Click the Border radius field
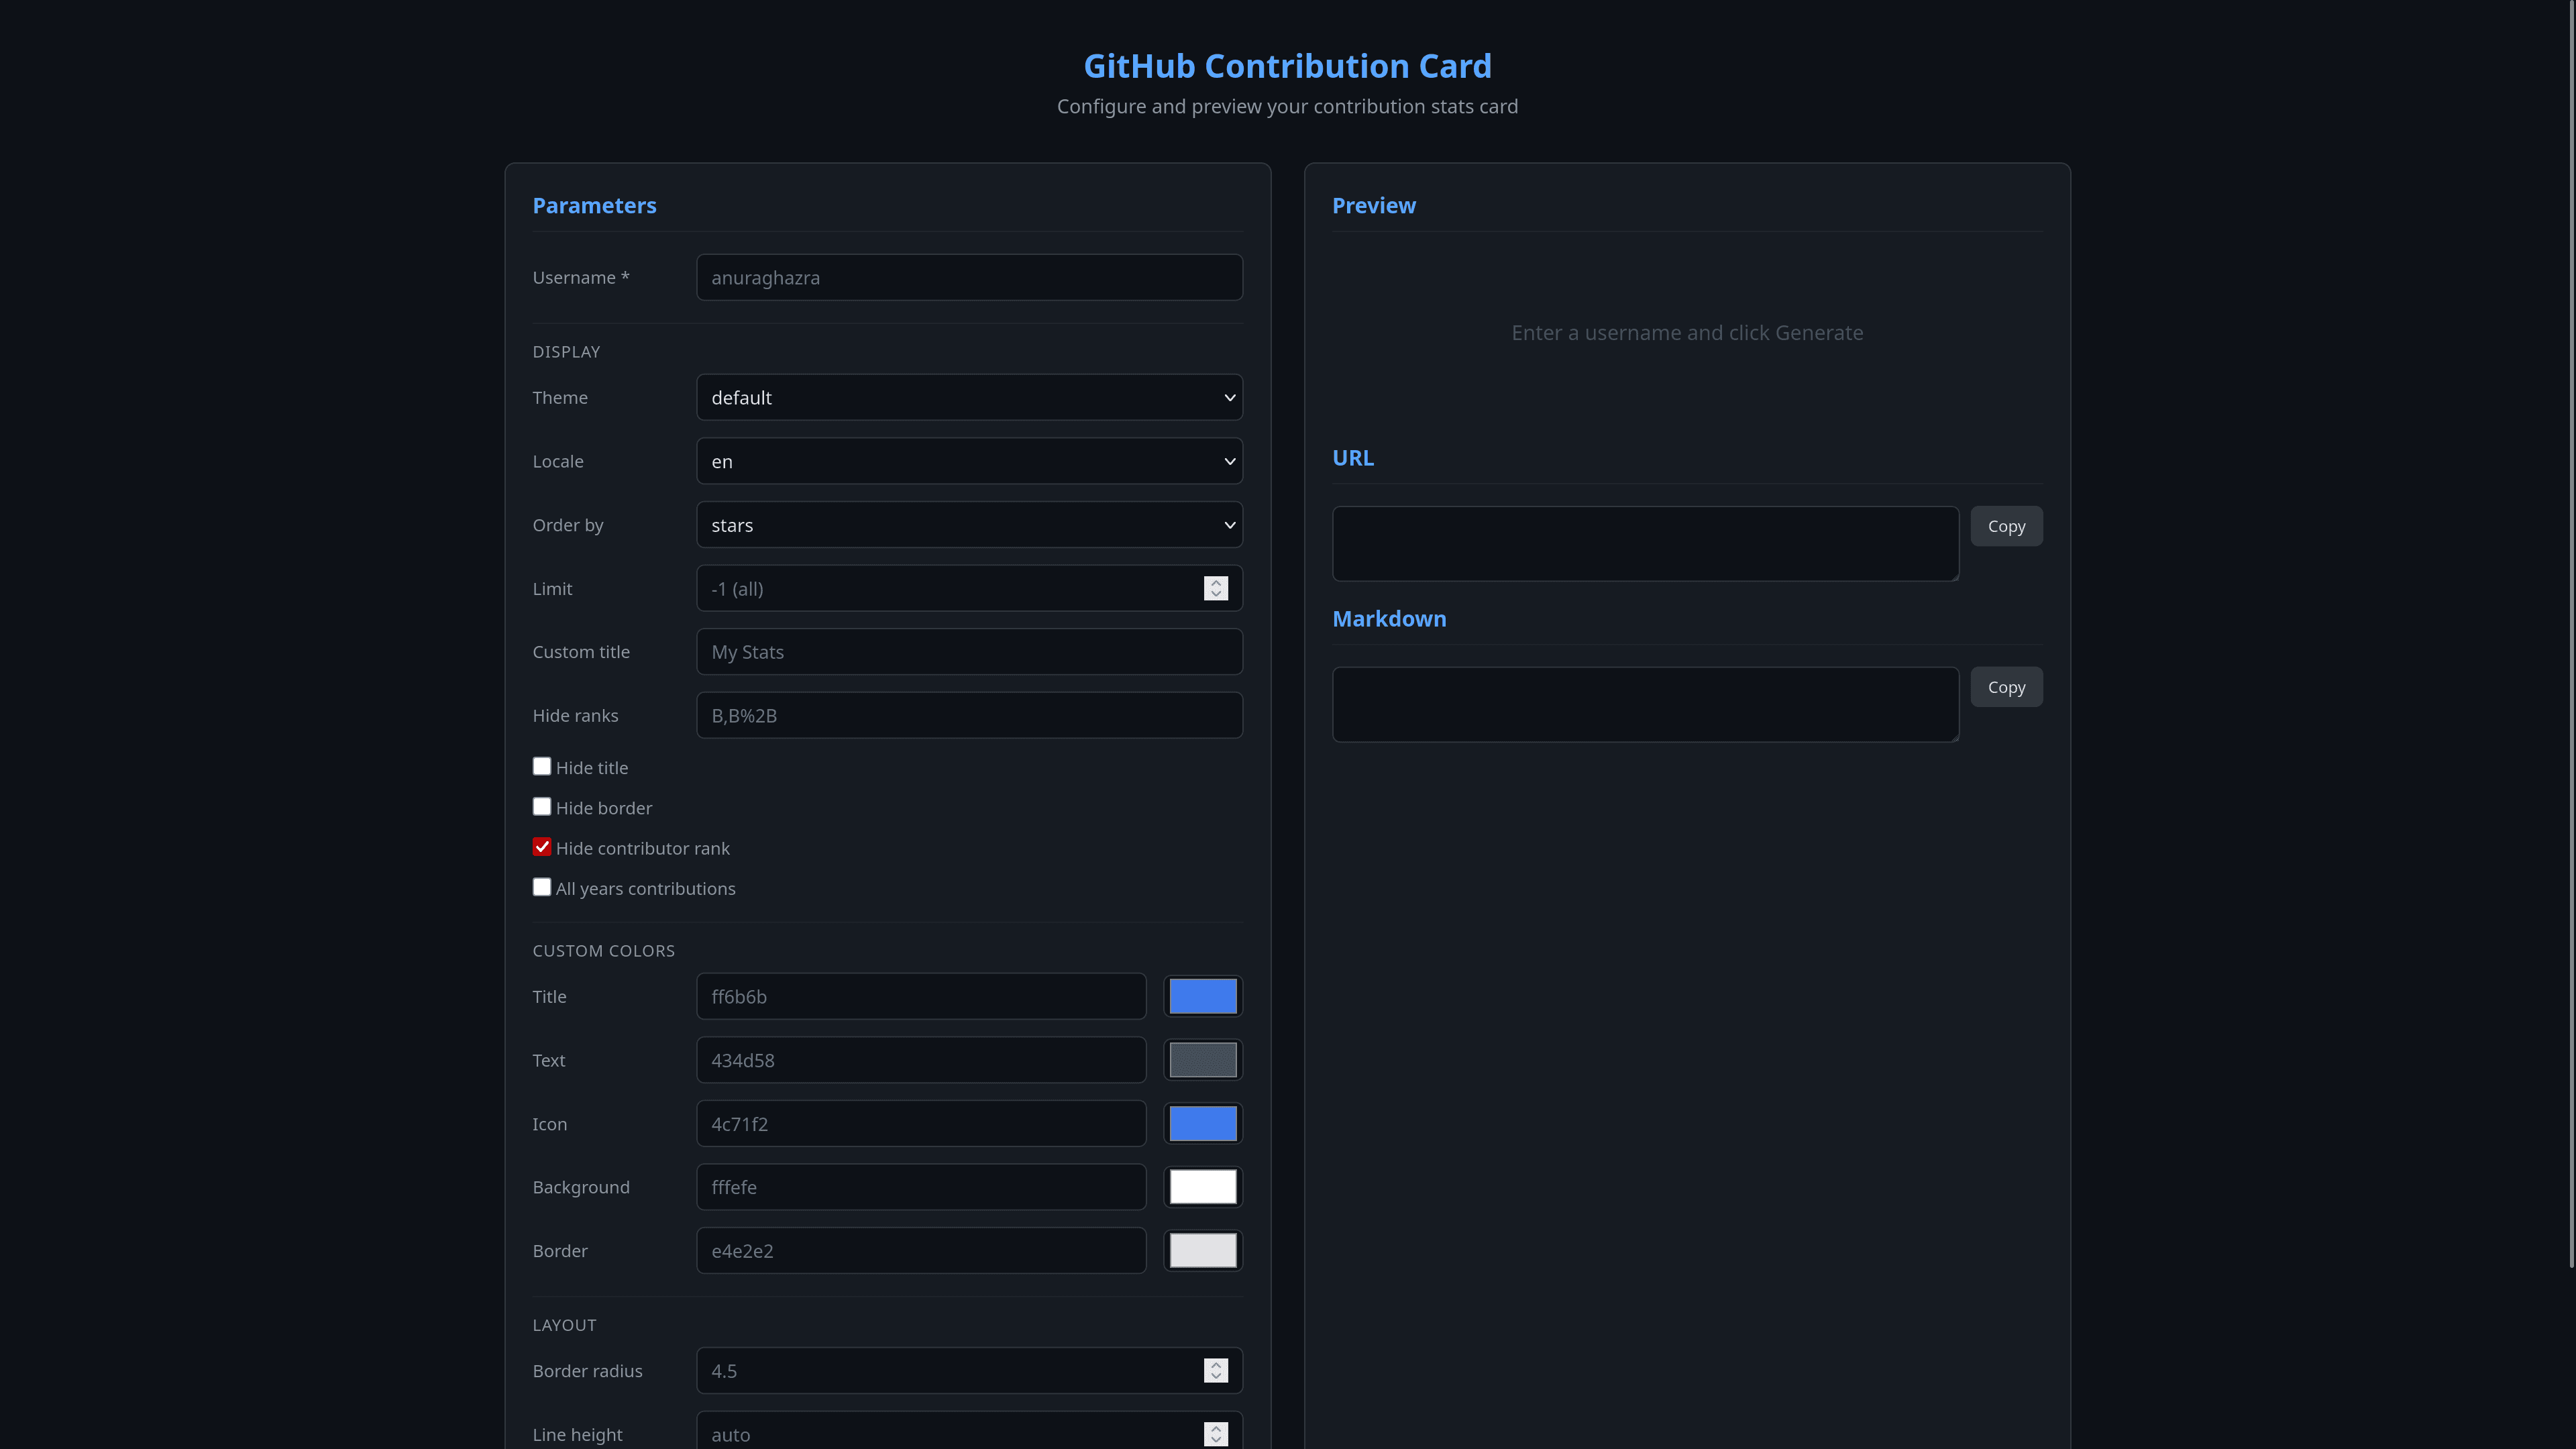2576x1449 pixels. [x=969, y=1371]
